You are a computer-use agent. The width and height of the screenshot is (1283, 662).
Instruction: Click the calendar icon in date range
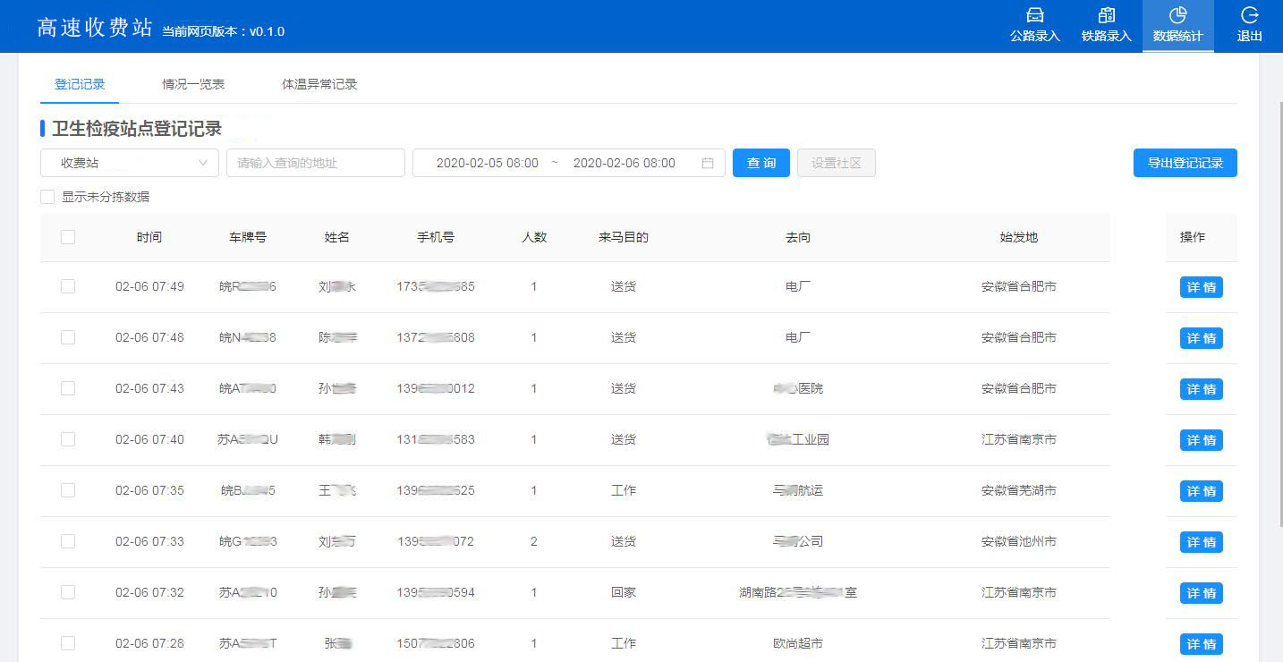pyautogui.click(x=708, y=163)
